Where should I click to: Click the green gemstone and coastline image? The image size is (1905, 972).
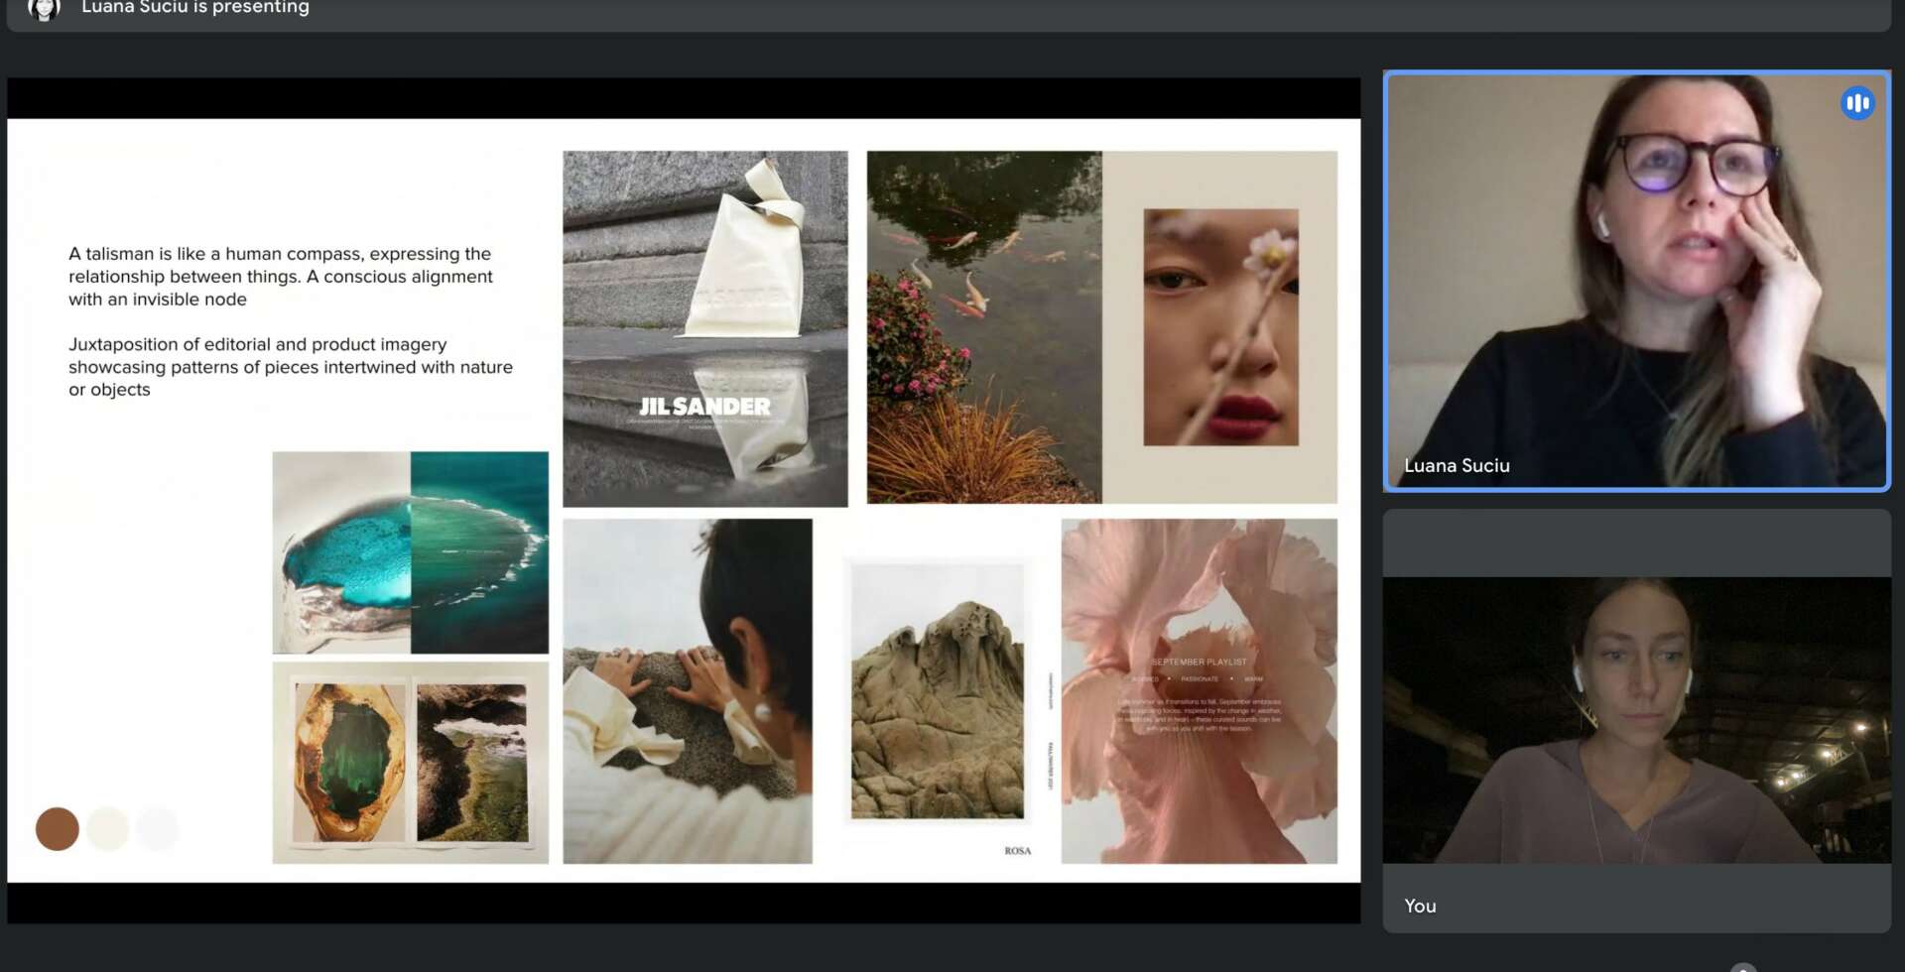click(410, 762)
